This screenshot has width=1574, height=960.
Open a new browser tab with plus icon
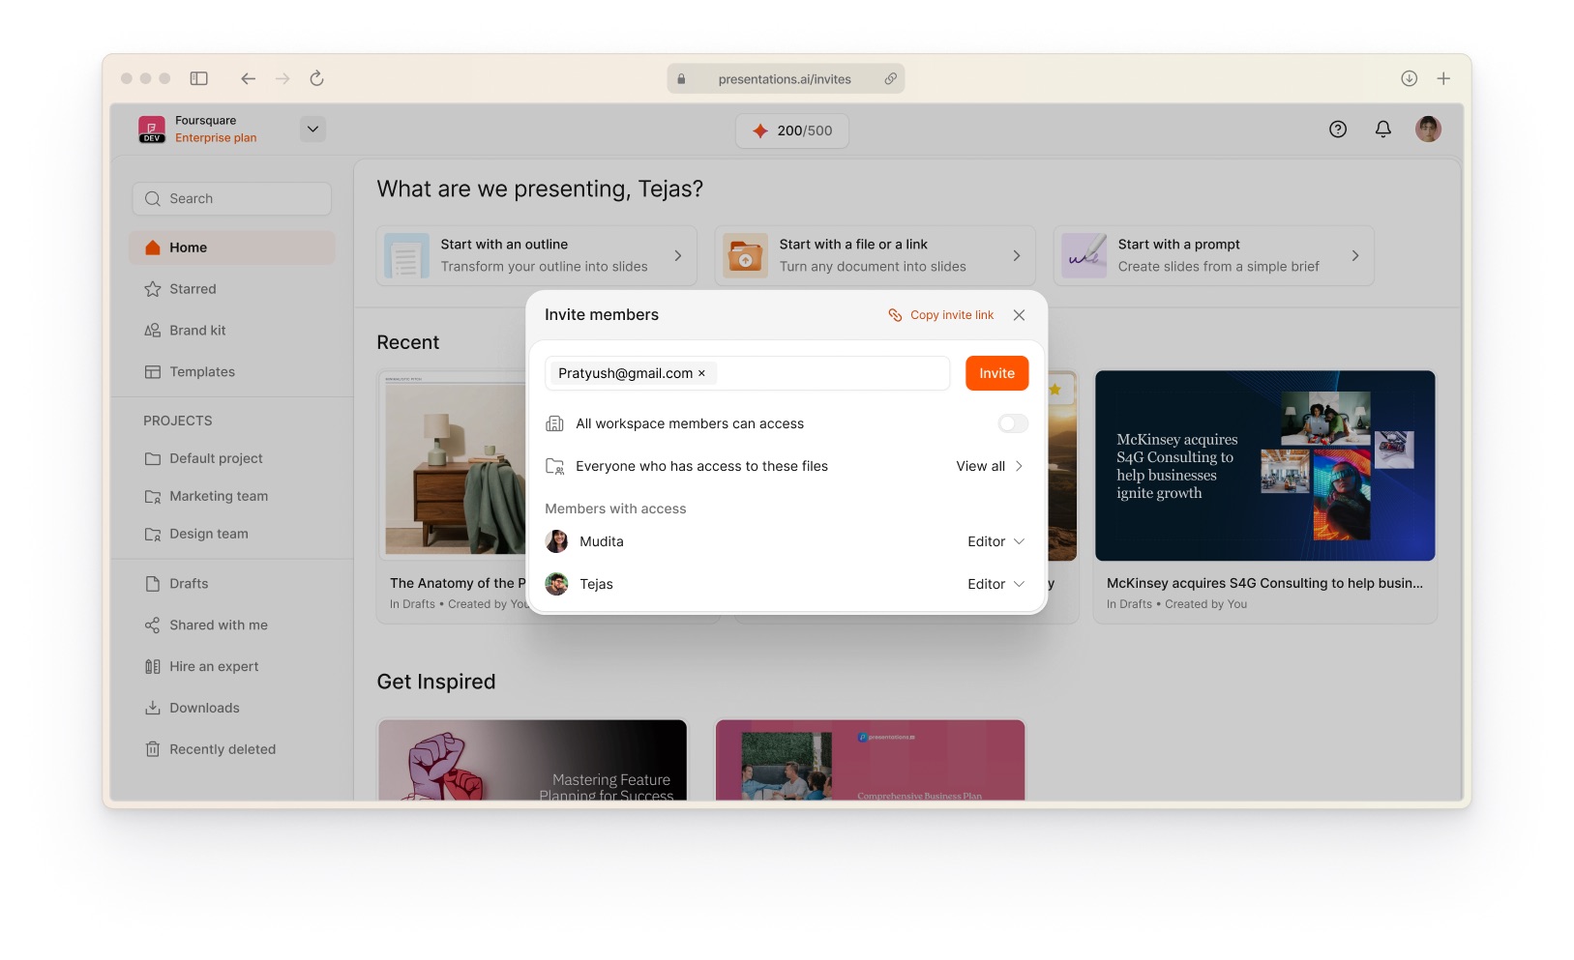tap(1443, 78)
